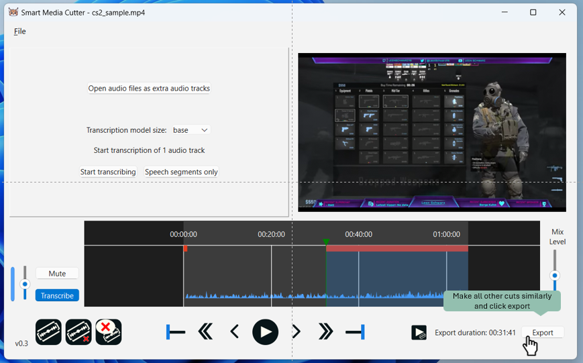This screenshot has width=583, height=363.
Task: Jump to the end of the timeline
Action: (x=355, y=332)
